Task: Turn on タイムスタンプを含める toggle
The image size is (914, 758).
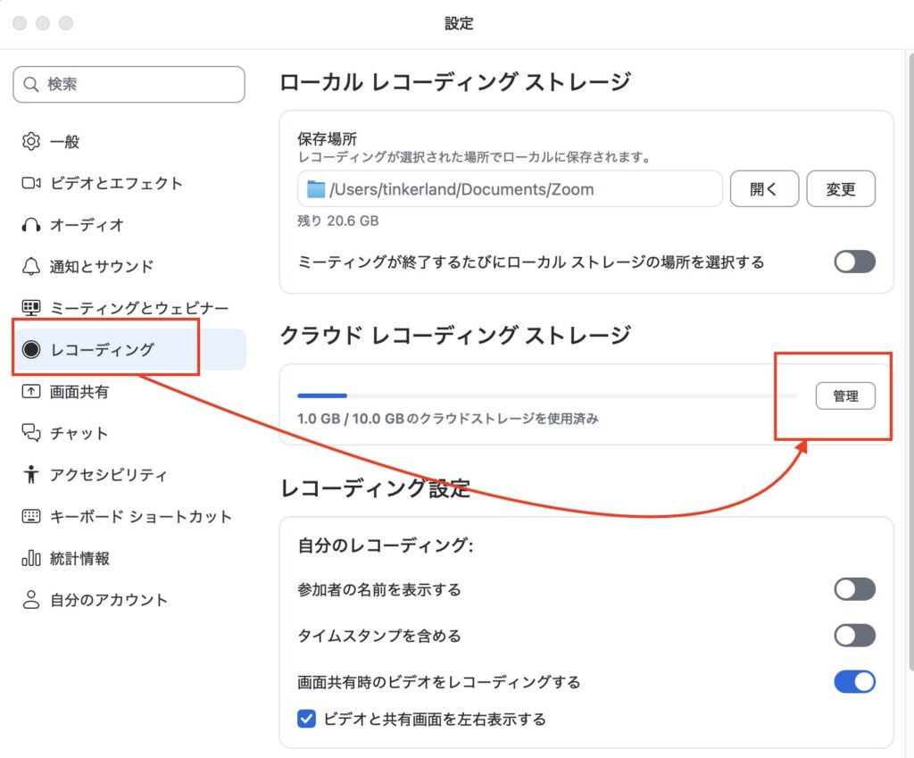Action: (x=854, y=636)
